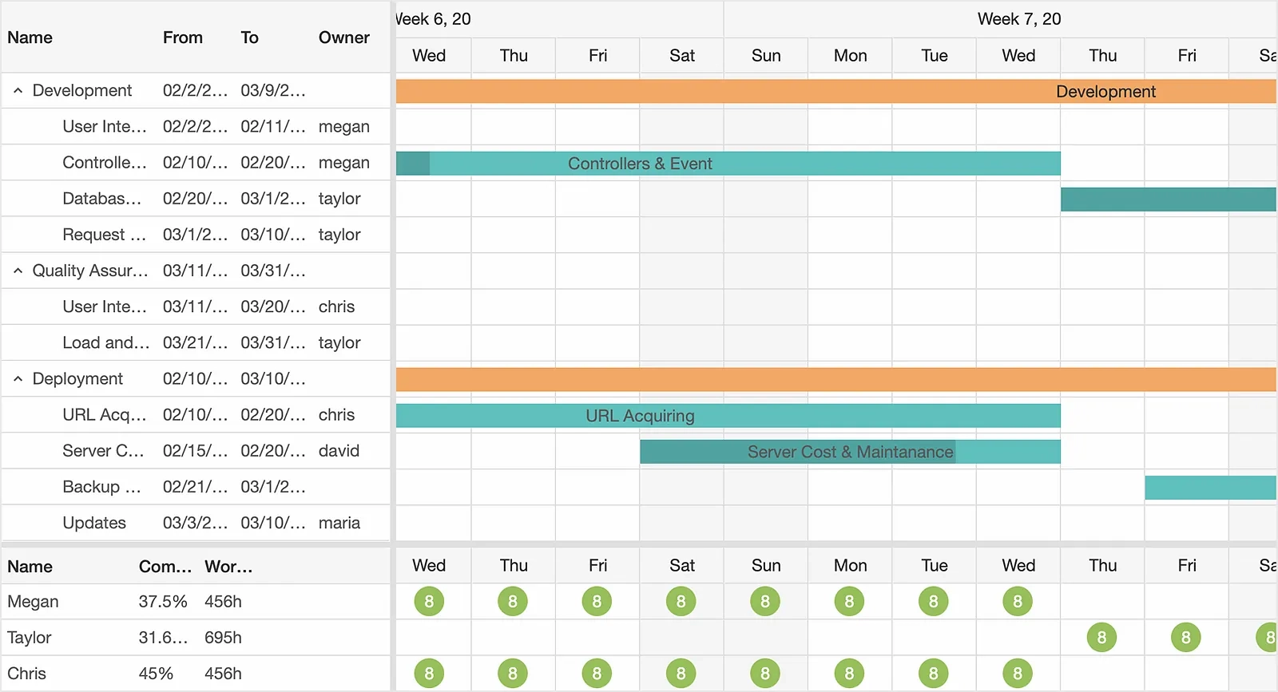The image size is (1278, 692).
Task: Click Taylor's Friday allocation badge
Action: coord(1186,637)
